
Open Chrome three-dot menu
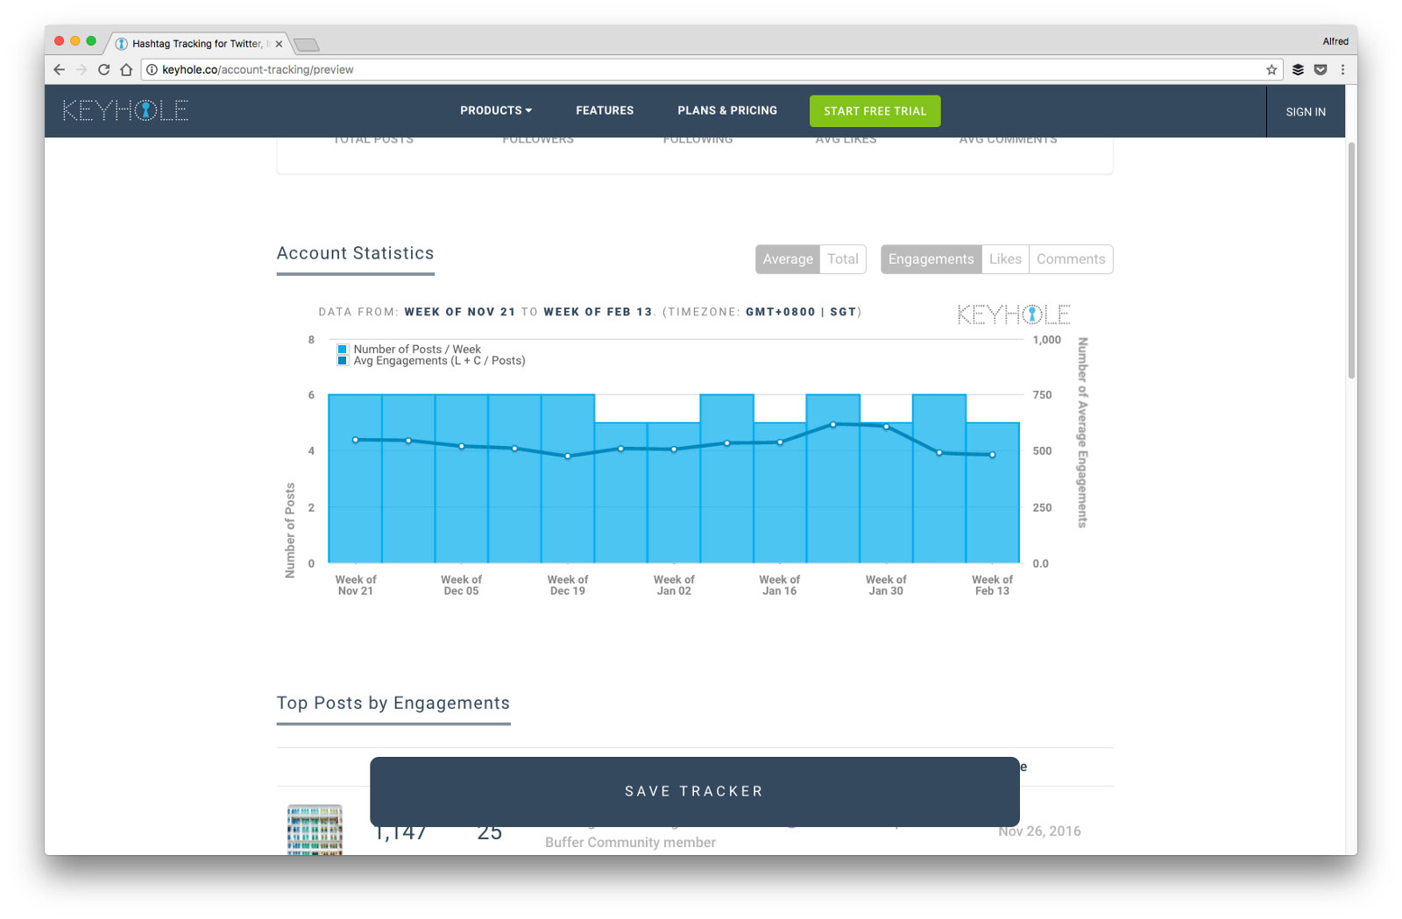(1342, 69)
